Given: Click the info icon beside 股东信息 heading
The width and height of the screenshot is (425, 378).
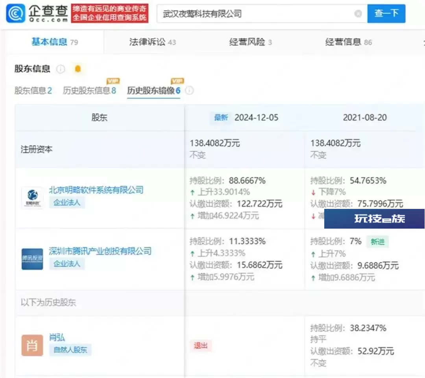Looking at the screenshot, I should (x=61, y=69).
